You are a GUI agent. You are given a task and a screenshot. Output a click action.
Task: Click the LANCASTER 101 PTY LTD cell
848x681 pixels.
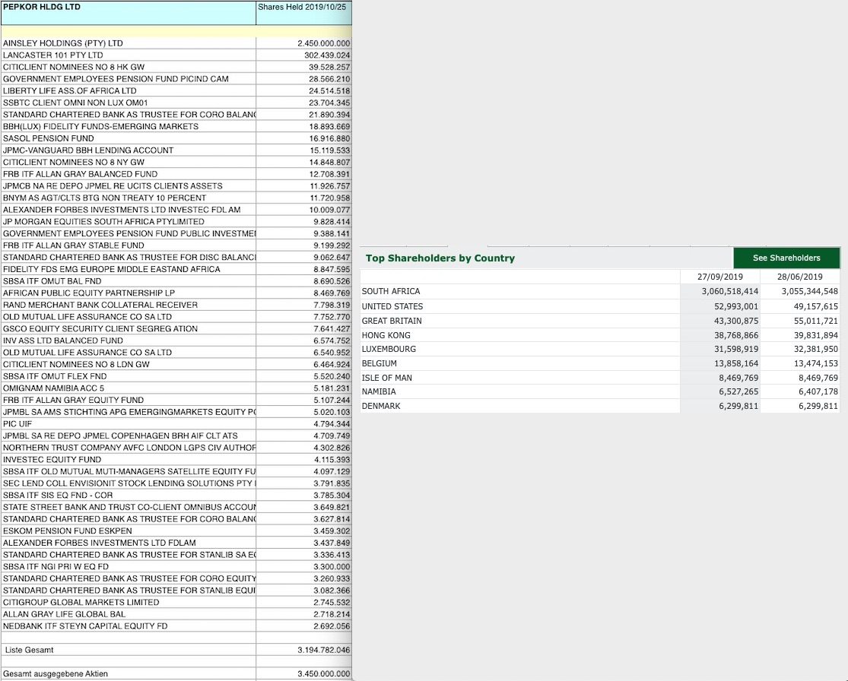55,55
